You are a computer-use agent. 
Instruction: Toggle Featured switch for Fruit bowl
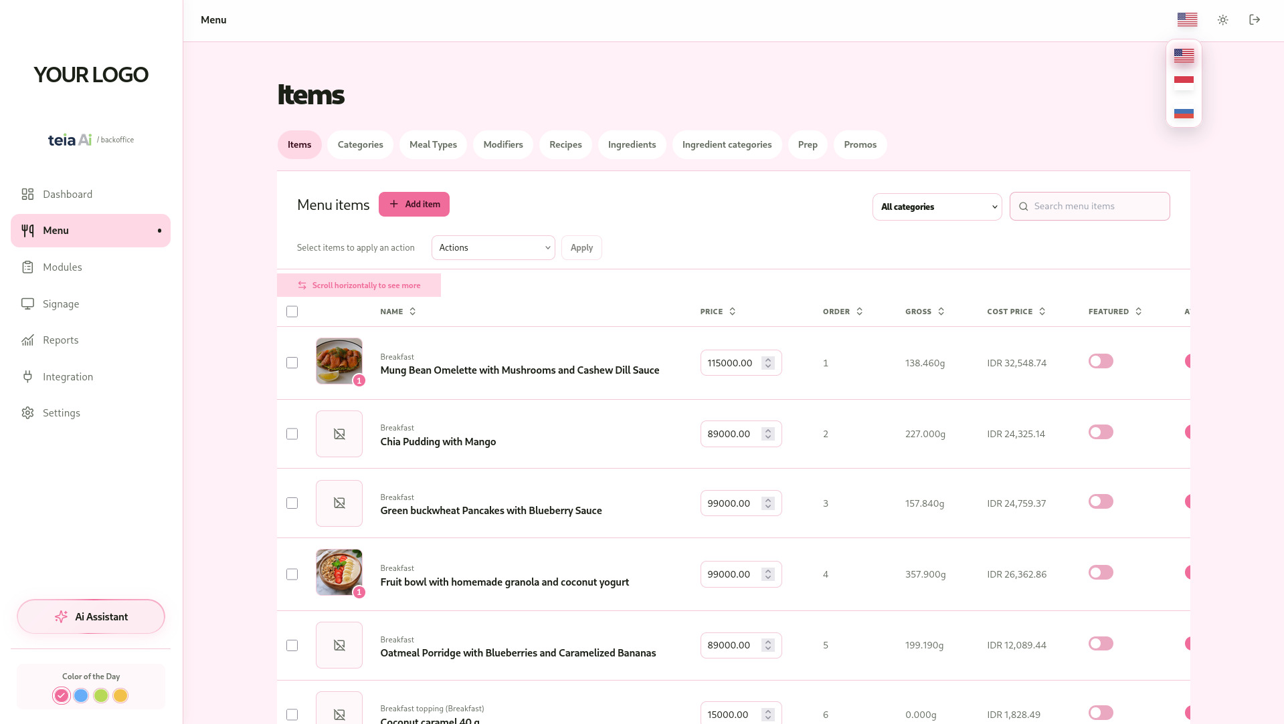pos(1101,572)
